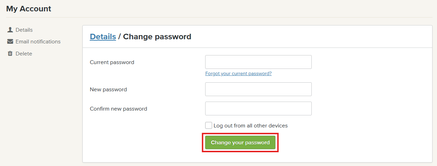Select the Delete item in the sidebar
This screenshot has width=437, height=166.
(x=24, y=54)
